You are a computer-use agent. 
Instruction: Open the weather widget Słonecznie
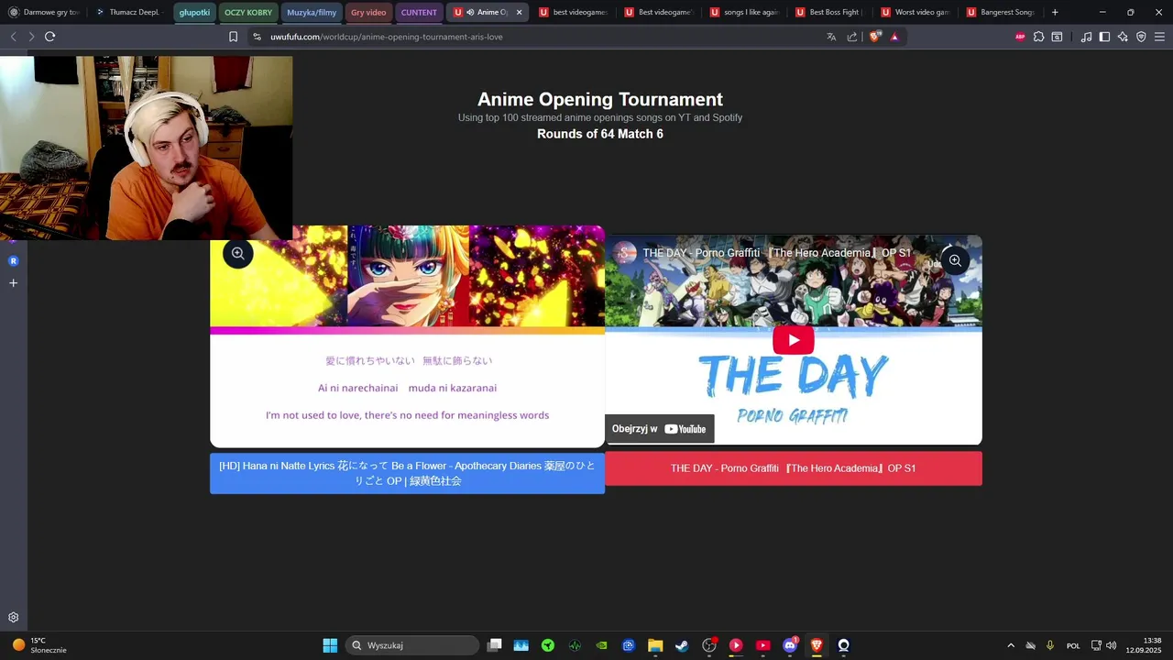coord(38,645)
